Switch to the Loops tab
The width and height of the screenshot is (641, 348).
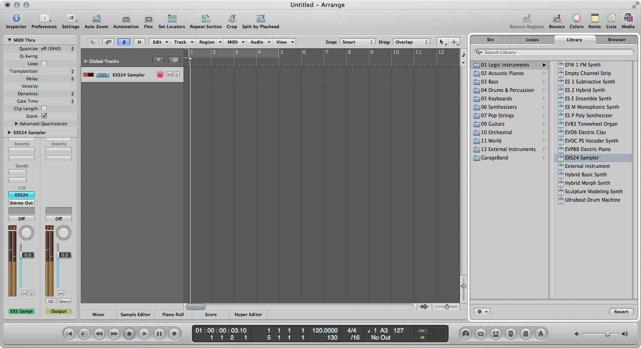(x=532, y=39)
